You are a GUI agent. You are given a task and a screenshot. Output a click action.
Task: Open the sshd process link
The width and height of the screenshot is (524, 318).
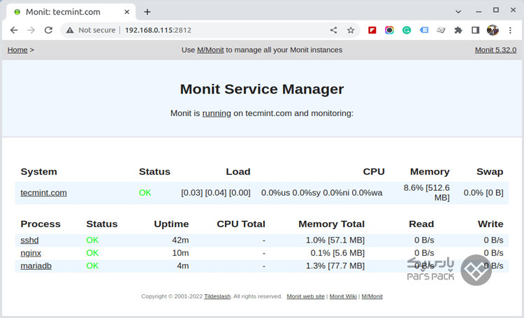(x=29, y=240)
